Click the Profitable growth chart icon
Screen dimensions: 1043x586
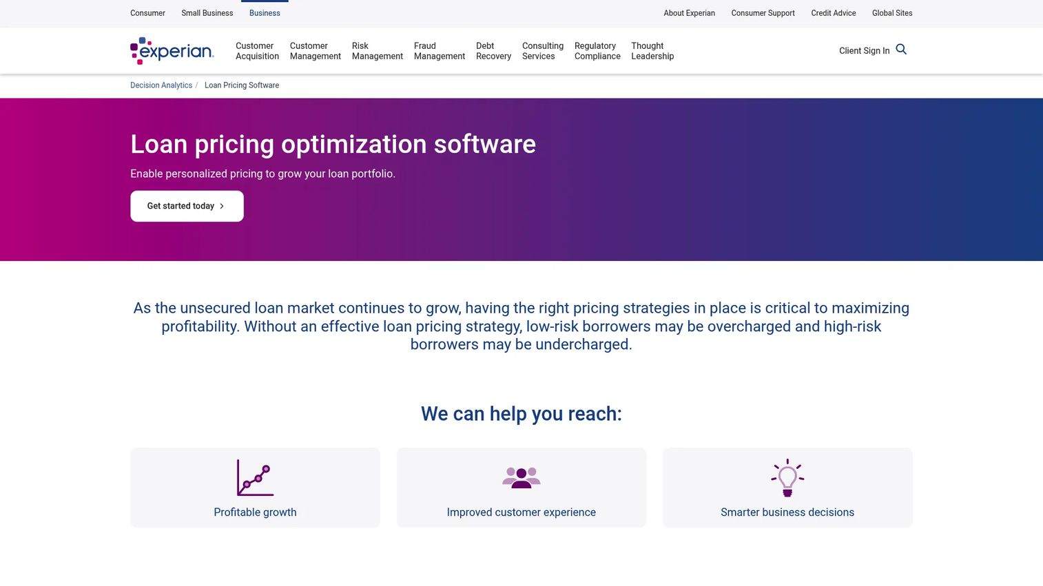255,478
